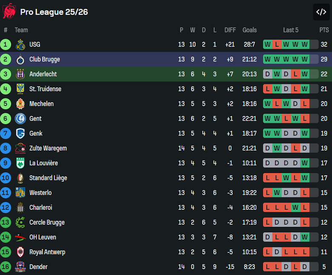This screenshot has width=332, height=275.
Task: Click the Royal Antwerp club crest
Action: [x=20, y=252]
